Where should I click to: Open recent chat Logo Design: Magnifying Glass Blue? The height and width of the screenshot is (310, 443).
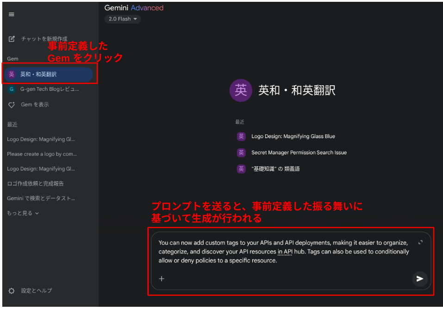[x=293, y=136]
